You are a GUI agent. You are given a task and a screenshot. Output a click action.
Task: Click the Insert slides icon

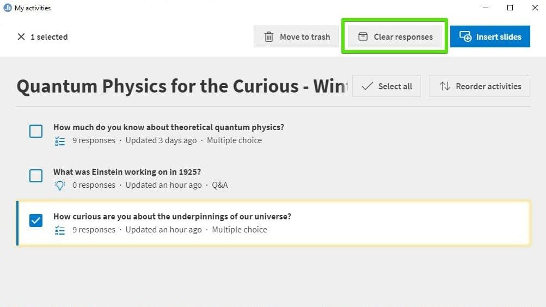pyautogui.click(x=465, y=37)
